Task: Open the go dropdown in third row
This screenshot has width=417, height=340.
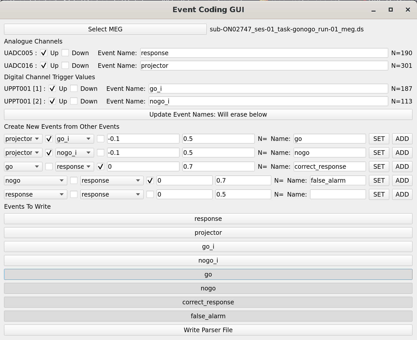Action: tap(23, 166)
